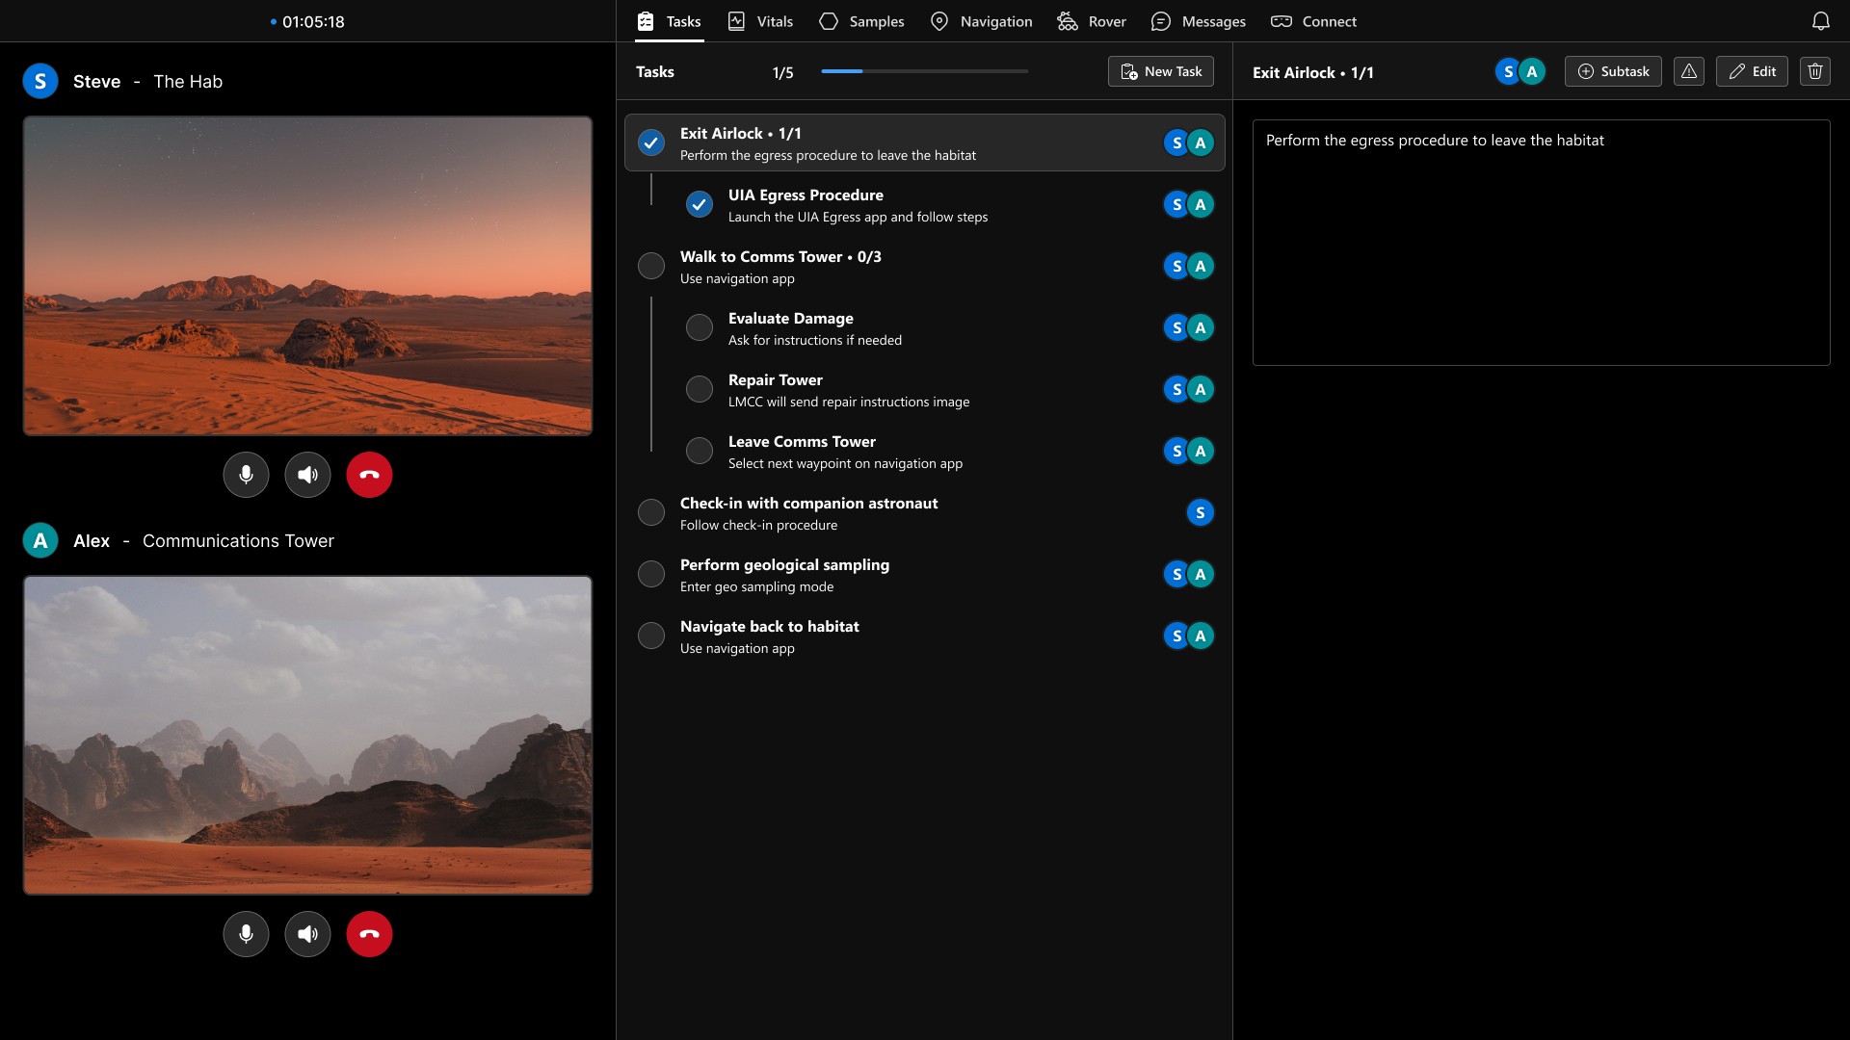Image resolution: width=1850 pixels, height=1040 pixels.
Task: Toggle speaker on Steve's feed
Action: coord(307,475)
